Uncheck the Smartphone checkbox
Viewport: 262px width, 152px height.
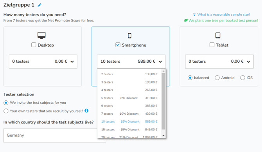118,45
